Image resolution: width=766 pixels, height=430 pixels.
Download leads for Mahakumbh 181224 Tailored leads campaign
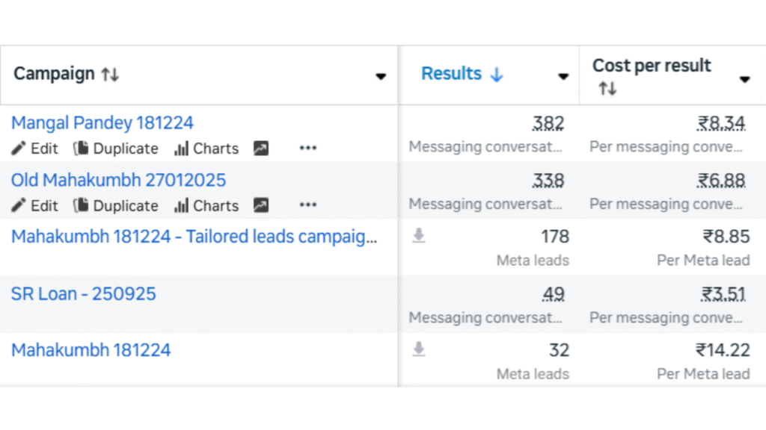click(420, 236)
